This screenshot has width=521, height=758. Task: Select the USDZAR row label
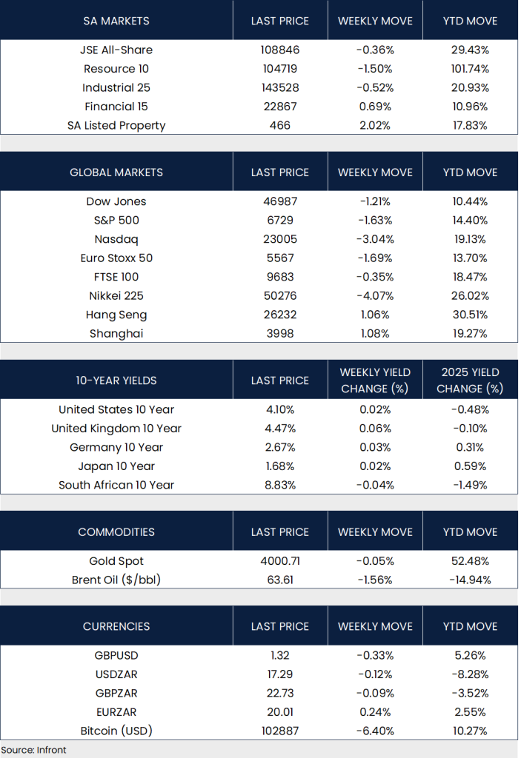point(116,674)
